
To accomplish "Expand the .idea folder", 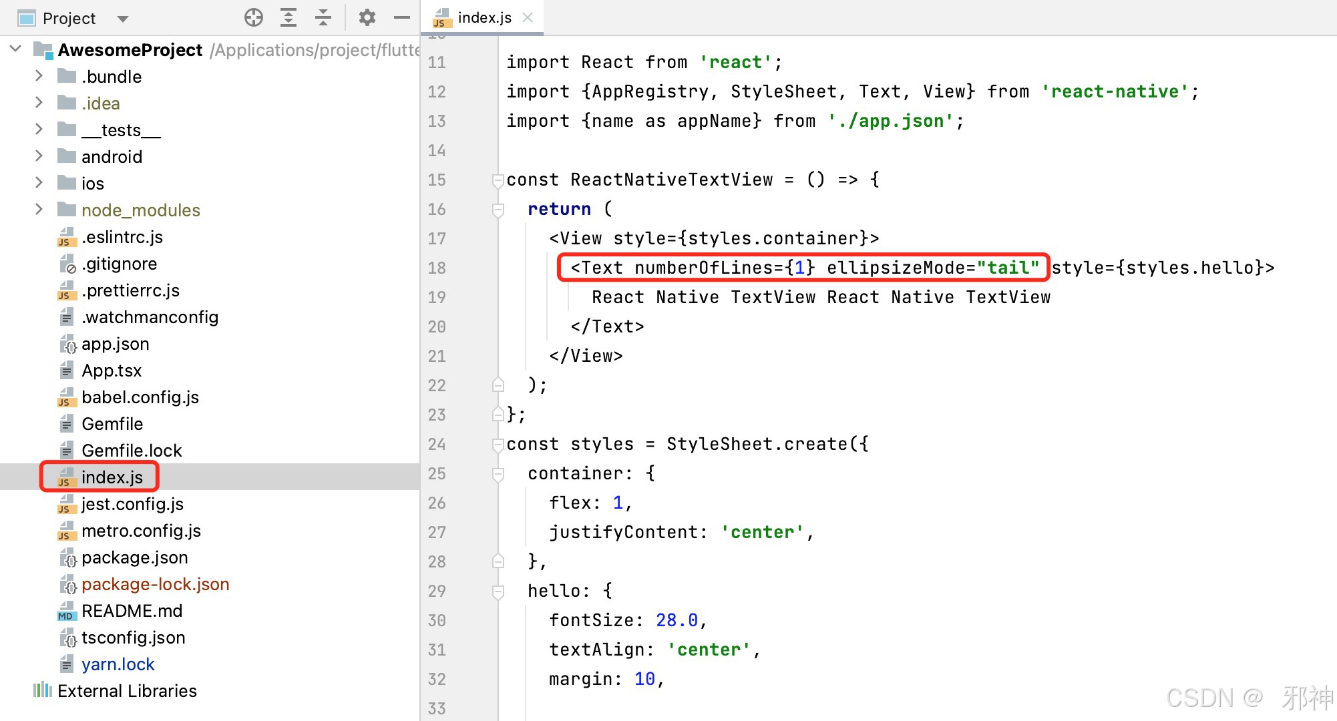I will pos(39,103).
